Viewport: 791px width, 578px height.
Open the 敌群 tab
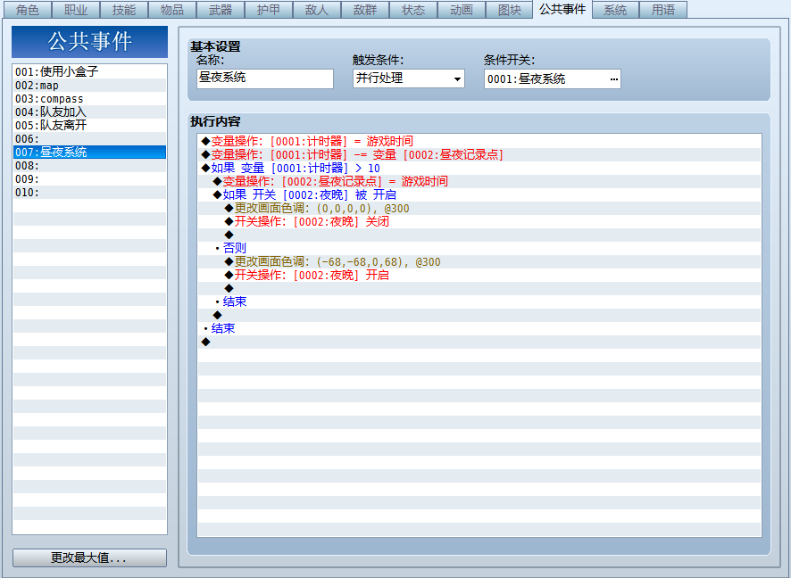click(365, 10)
